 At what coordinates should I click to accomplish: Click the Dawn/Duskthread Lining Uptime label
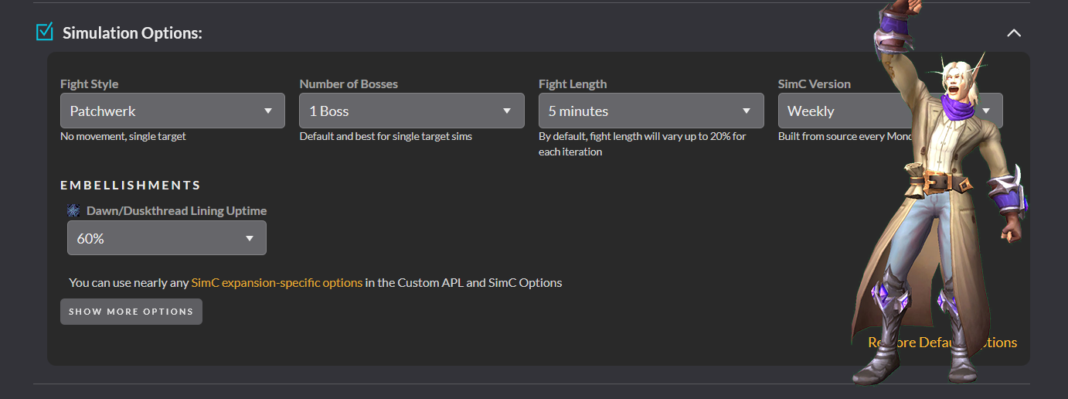(176, 210)
